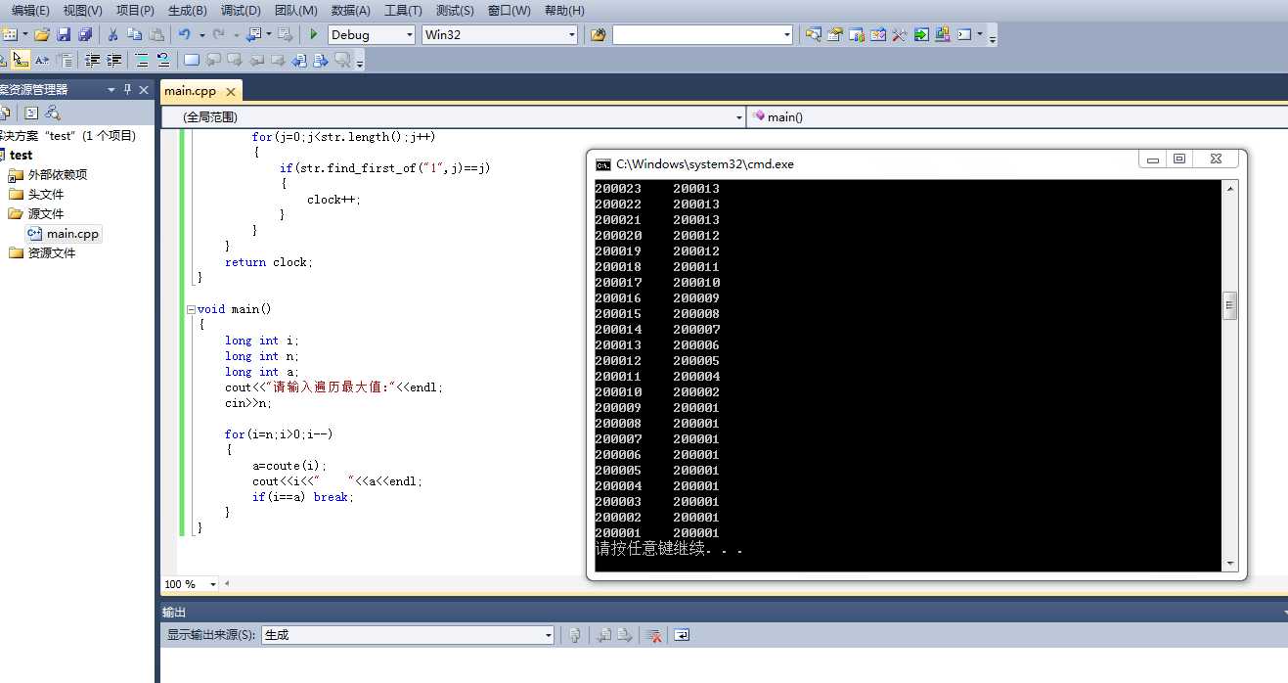Click the Start Page green arrow icon

pos(921,34)
